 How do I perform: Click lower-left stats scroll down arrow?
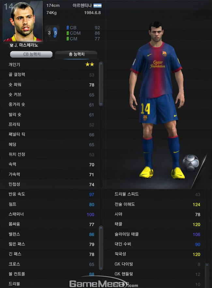[101, 268]
